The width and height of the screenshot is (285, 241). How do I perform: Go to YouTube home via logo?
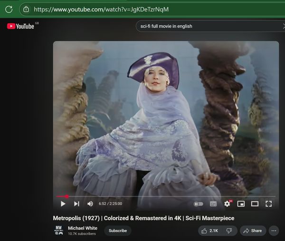click(21, 26)
